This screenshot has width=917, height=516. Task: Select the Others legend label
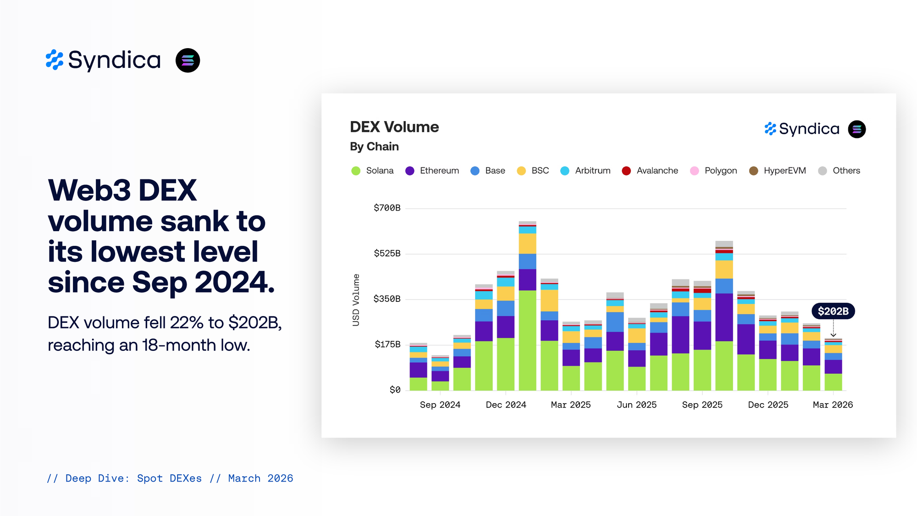click(x=846, y=171)
